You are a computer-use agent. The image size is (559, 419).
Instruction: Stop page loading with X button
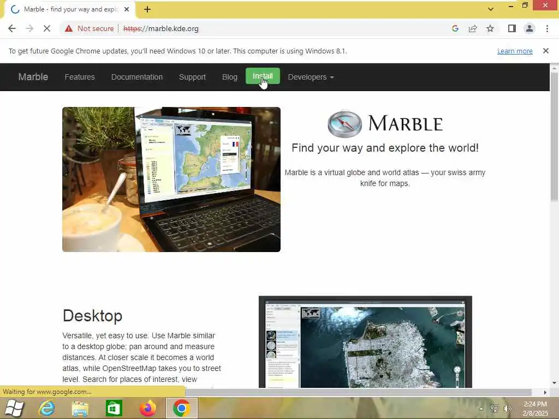(47, 28)
